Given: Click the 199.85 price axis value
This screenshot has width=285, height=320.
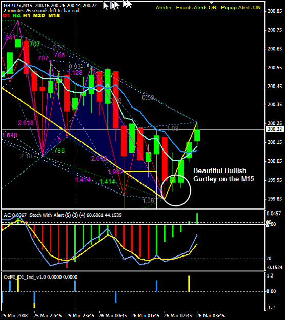Looking at the screenshot, I should click(x=275, y=199).
